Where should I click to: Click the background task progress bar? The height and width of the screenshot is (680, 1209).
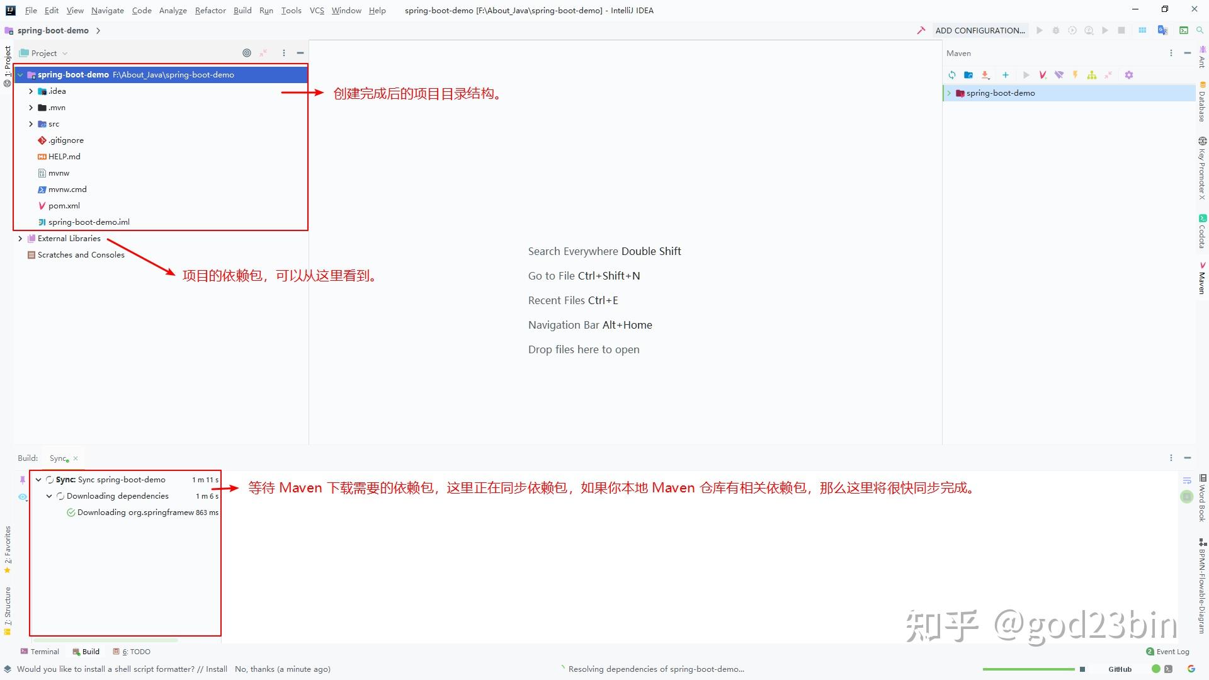point(1028,669)
